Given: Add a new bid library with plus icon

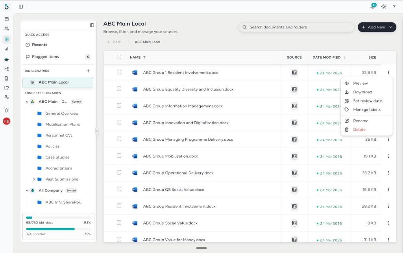Looking at the screenshot, I should (x=88, y=71).
